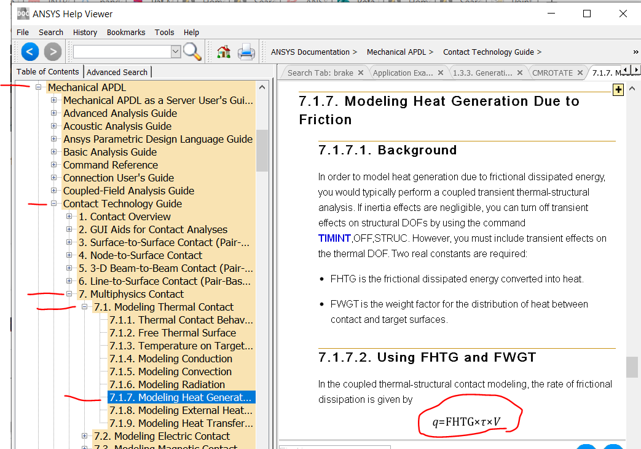
Task: Close the Search Tab: brake tab
Action: pyautogui.click(x=361, y=73)
